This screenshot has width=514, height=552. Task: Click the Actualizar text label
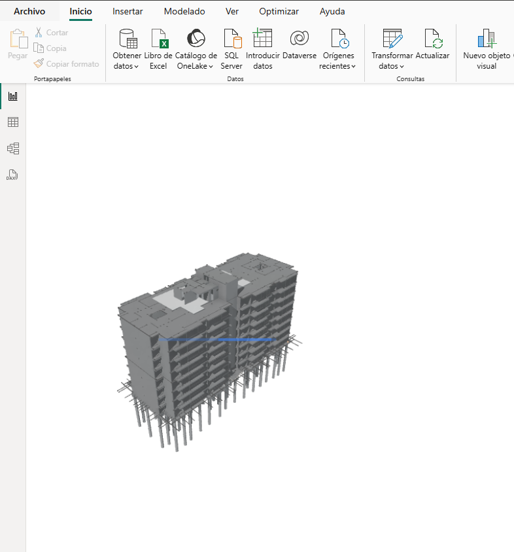(x=432, y=56)
